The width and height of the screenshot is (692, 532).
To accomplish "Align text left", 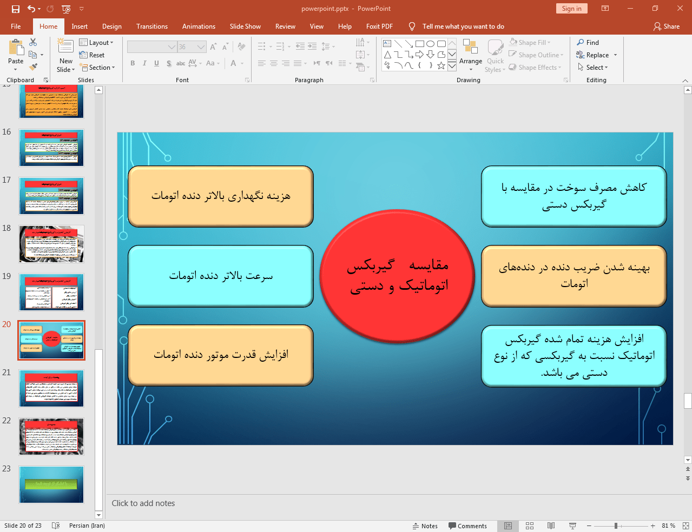I will [261, 63].
